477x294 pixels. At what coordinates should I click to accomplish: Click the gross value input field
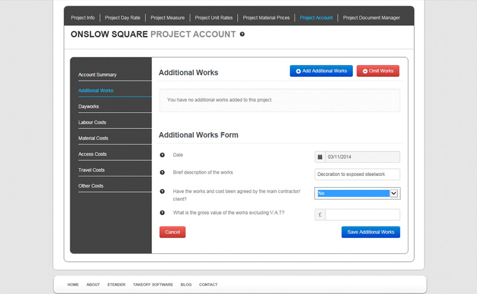tap(362, 215)
